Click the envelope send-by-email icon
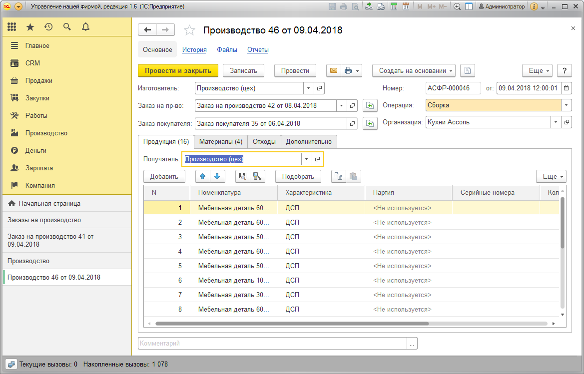 (334, 71)
